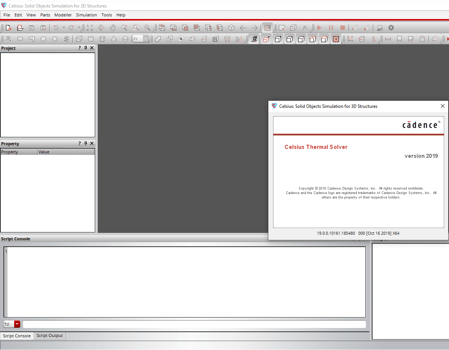
Task: Create a cylinder solid
Action: [91, 39]
